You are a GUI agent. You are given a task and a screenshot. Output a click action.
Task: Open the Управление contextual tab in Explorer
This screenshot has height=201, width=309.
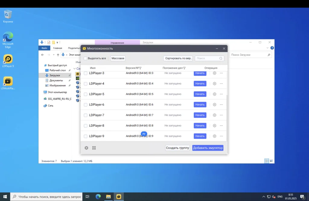pos(117,43)
